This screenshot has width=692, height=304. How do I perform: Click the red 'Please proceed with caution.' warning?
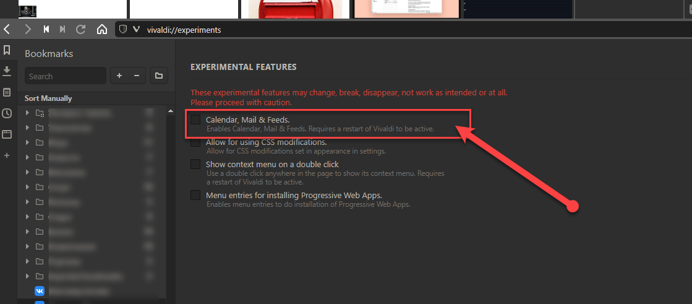pyautogui.click(x=241, y=103)
